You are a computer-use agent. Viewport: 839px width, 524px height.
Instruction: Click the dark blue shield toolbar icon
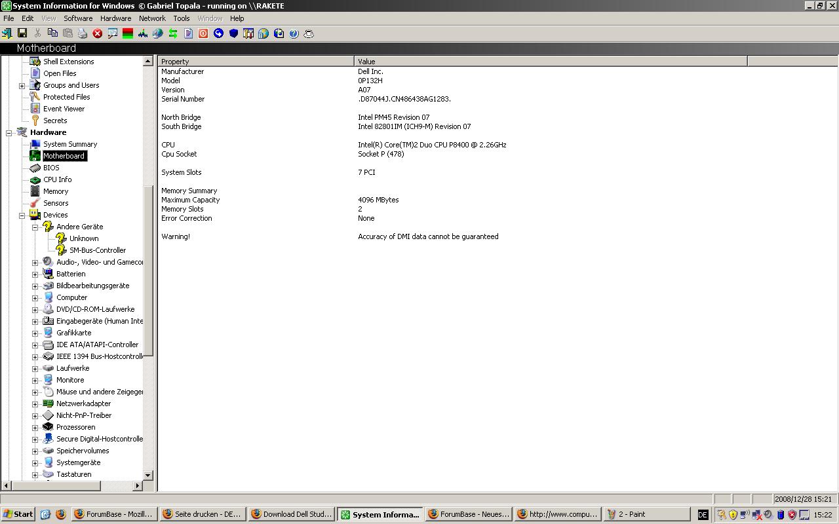click(233, 33)
